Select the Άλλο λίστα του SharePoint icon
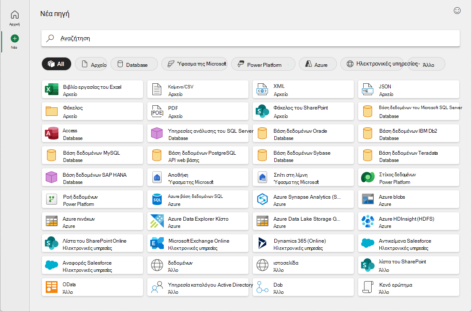The image size is (472, 312). (x=367, y=265)
